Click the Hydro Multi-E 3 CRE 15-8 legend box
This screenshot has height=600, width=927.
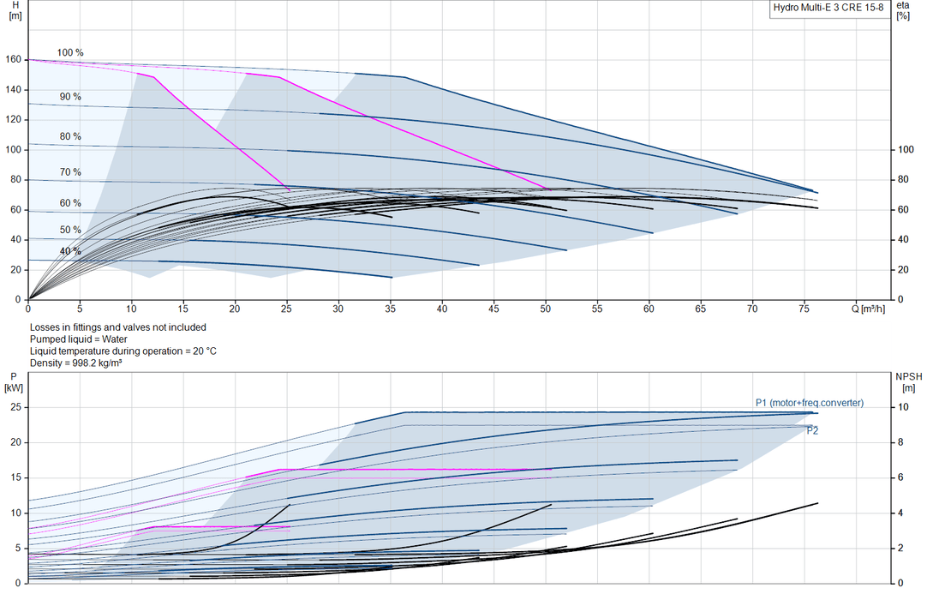(828, 9)
